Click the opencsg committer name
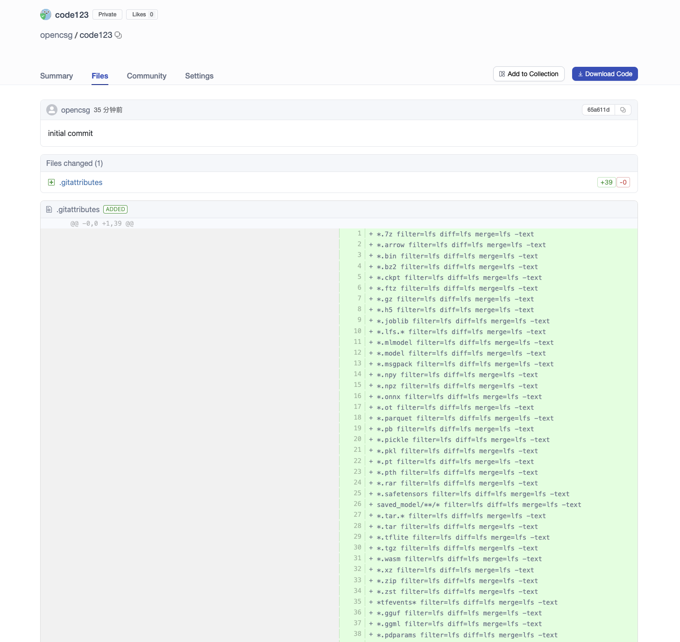This screenshot has height=642, width=680. [x=76, y=110]
